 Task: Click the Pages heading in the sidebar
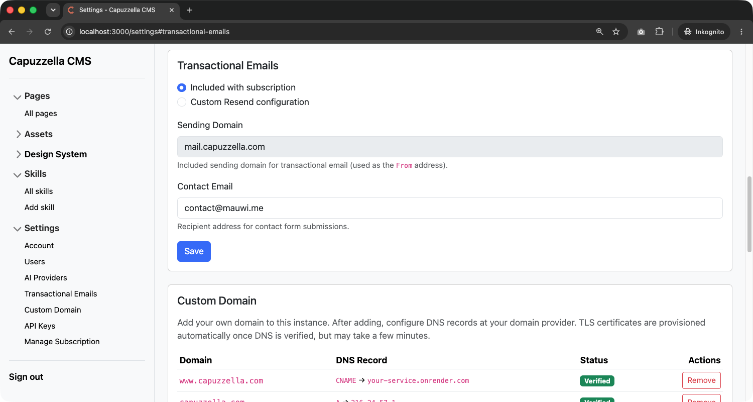tap(37, 96)
